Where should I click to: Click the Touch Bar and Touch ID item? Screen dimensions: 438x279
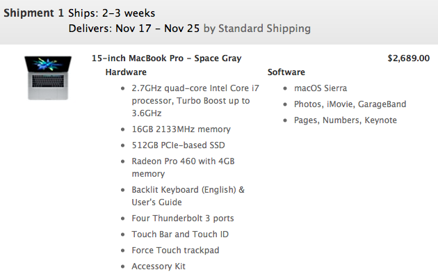pyautogui.click(x=180, y=234)
